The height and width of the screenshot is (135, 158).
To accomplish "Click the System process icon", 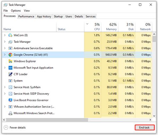I will 10,81.
